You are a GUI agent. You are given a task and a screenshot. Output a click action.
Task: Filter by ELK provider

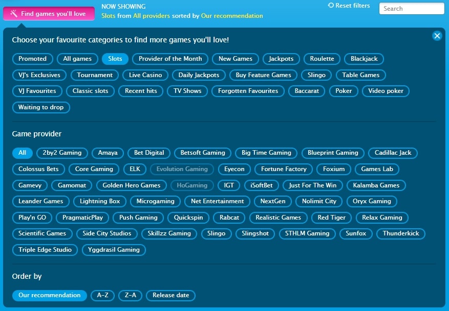click(x=135, y=169)
